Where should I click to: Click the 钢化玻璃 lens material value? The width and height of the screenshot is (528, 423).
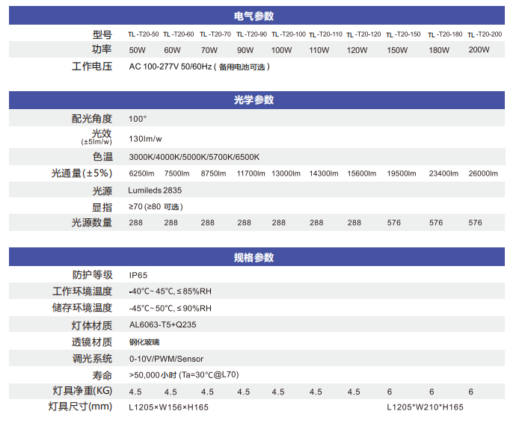point(144,342)
